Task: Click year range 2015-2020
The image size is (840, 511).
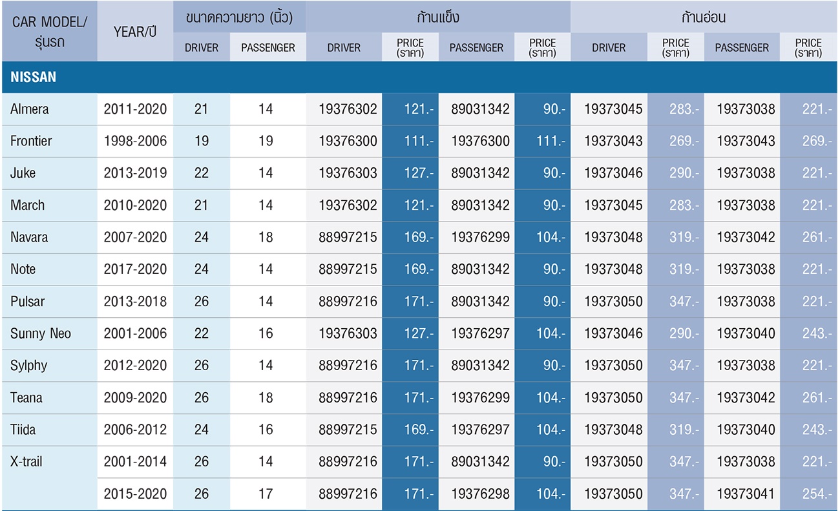Action: click(135, 494)
